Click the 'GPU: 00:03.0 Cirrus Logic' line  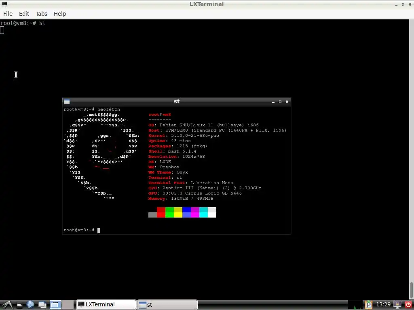coord(195,193)
